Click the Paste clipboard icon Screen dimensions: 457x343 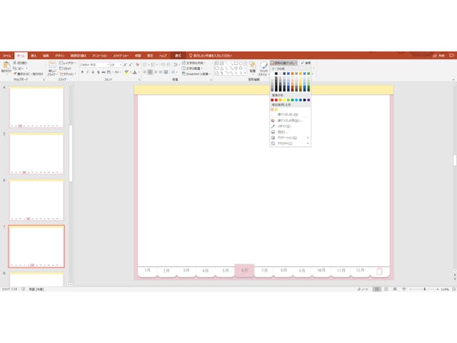pos(6,66)
